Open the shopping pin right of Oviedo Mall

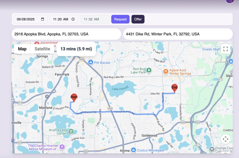pos(231,61)
